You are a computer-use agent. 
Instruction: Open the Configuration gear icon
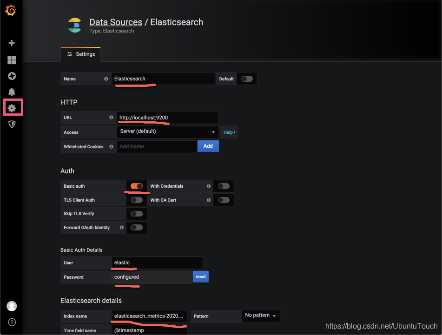click(x=12, y=108)
